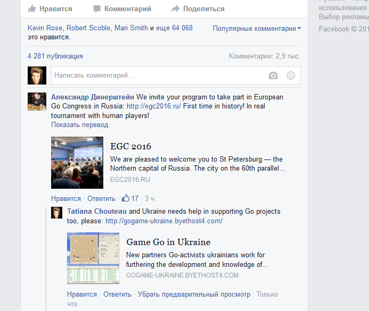Viewport: 369px width, 311px height.
Task: Expand Популярные комментарии sorting dropdown
Action: click(x=257, y=28)
